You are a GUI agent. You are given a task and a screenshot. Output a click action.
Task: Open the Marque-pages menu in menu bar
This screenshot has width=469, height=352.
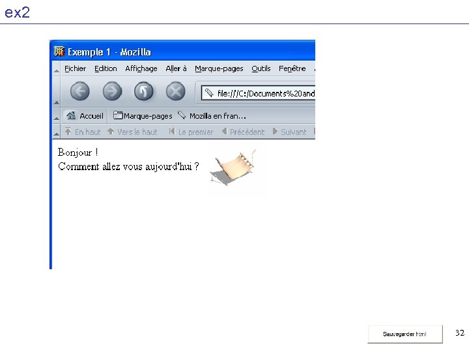coord(219,68)
